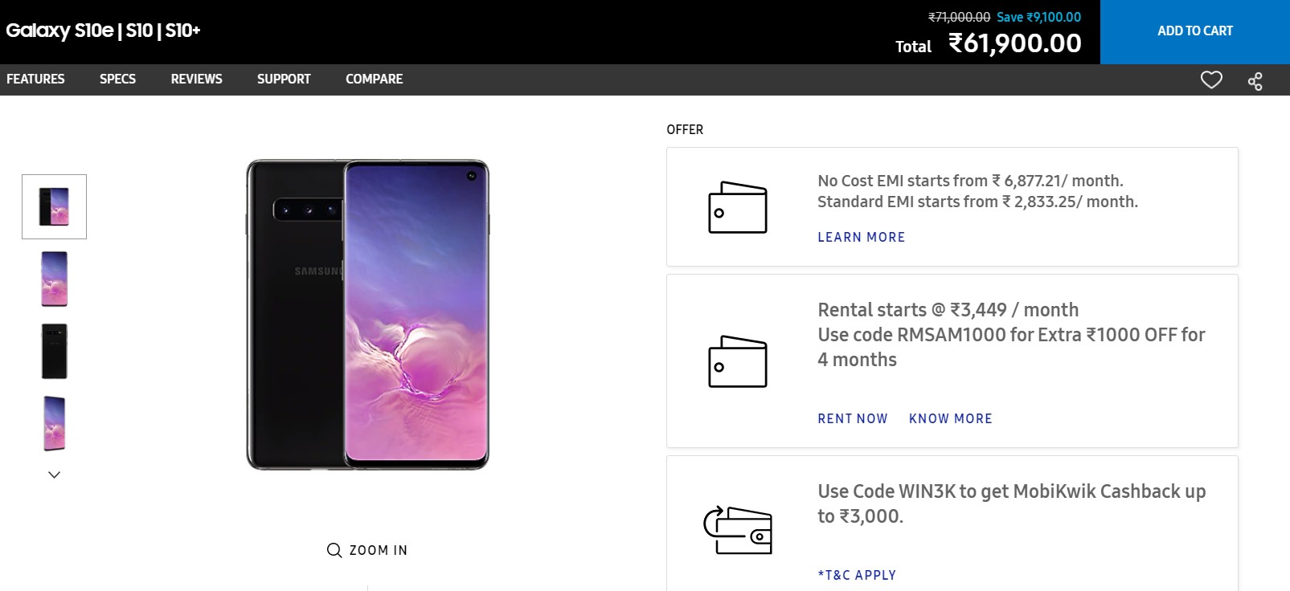Click Learn More under EMI offer
The width and height of the screenshot is (1290, 591).
[x=861, y=237]
